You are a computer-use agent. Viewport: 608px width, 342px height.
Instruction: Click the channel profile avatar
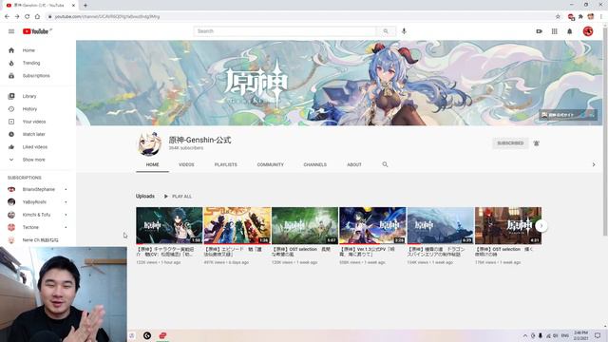149,143
